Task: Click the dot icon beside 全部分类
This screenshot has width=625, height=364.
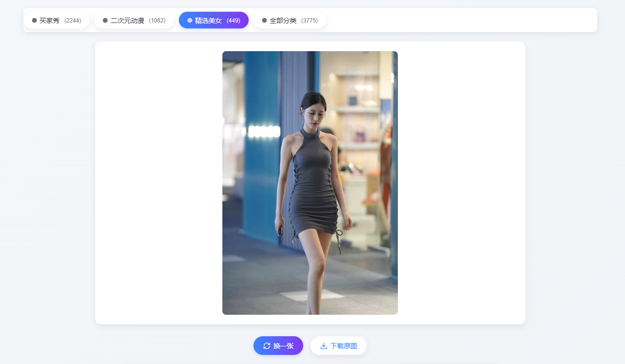Action: (264, 21)
